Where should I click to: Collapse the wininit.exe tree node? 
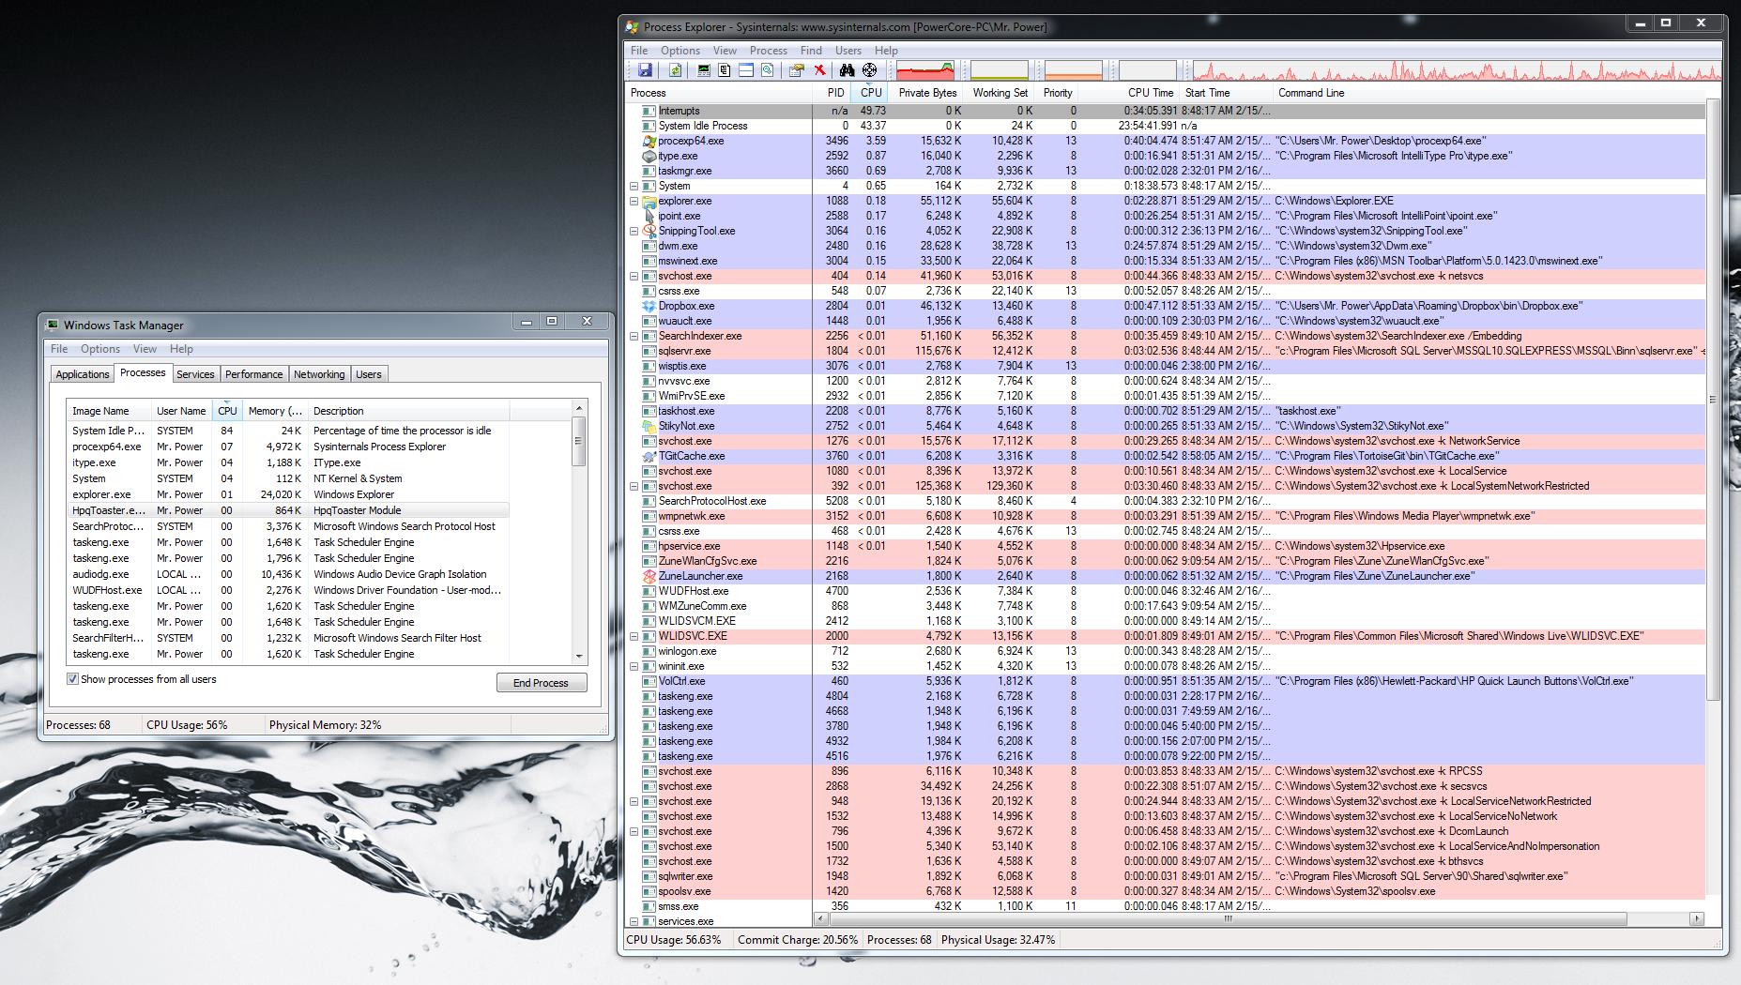(634, 666)
